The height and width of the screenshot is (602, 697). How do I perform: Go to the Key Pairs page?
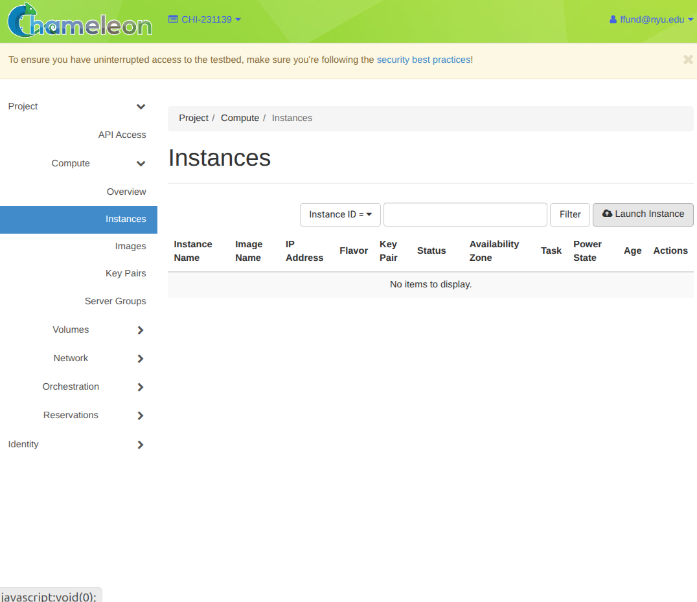click(126, 273)
